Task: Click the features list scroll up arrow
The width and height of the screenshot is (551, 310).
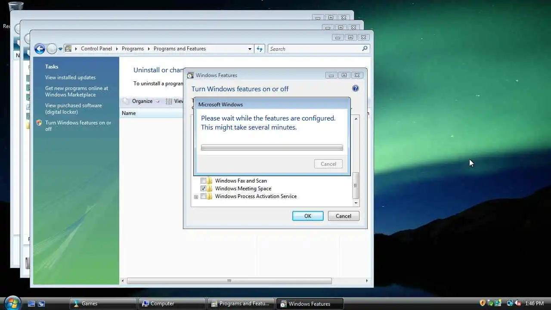Action: click(356, 118)
